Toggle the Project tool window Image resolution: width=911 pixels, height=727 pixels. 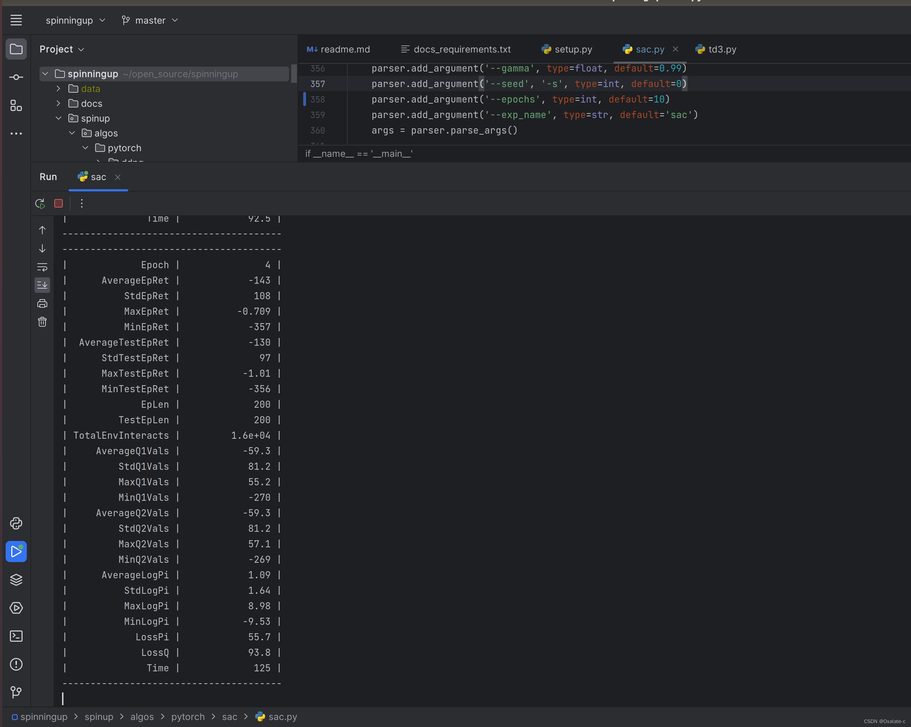(x=16, y=49)
